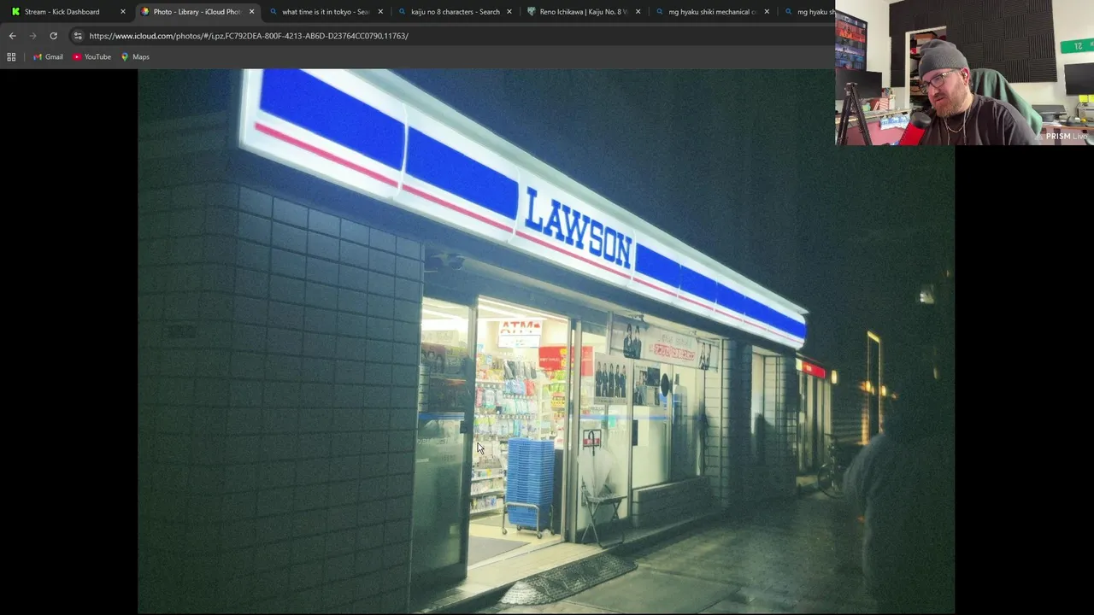Close the Stream - Kick Dashboard tab
This screenshot has width=1094, height=615.
[123, 12]
